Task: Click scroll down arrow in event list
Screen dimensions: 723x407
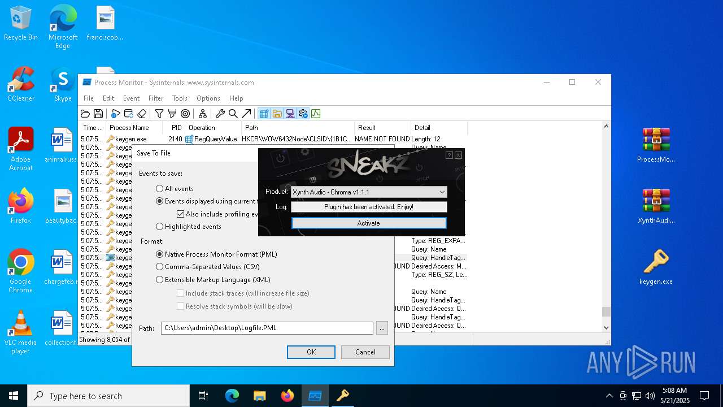Action: [x=606, y=327]
